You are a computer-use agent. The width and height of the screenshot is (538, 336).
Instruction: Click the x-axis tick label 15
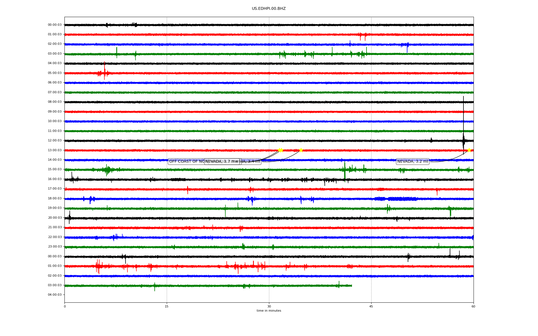tap(167, 306)
